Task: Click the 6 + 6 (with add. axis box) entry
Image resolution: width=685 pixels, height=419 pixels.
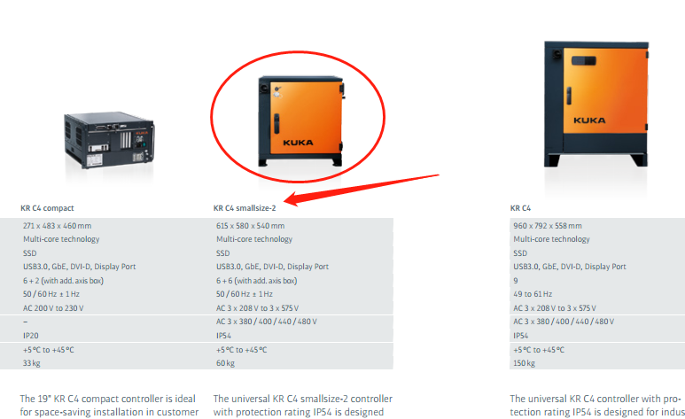Action: (x=256, y=281)
